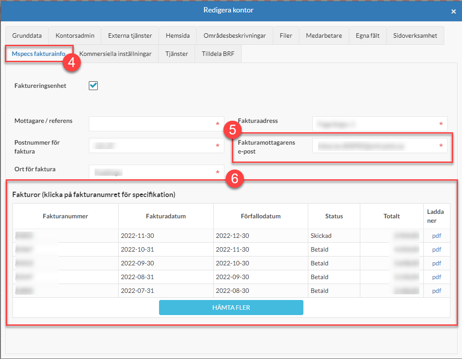462x359 pixels.
Task: Switch to the Egna fält tab
Action: coord(367,36)
